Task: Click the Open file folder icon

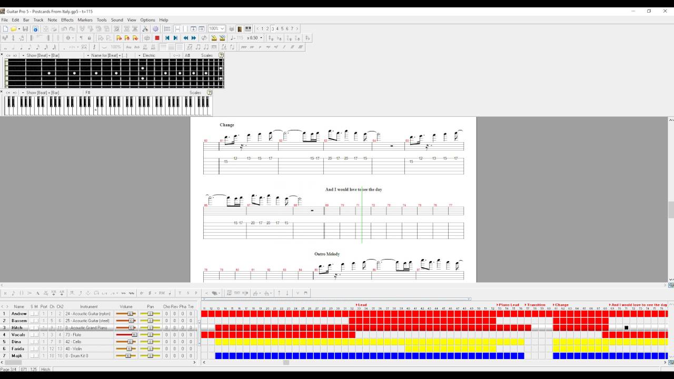Action: click(x=13, y=29)
